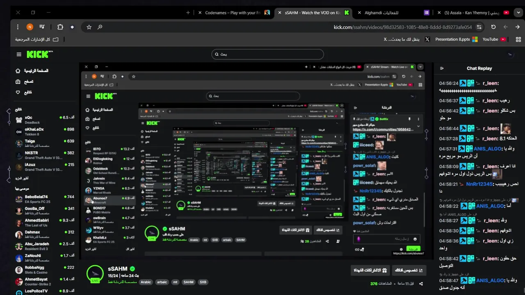
Task: Click the sSAHM live avatar
Action: point(95,274)
